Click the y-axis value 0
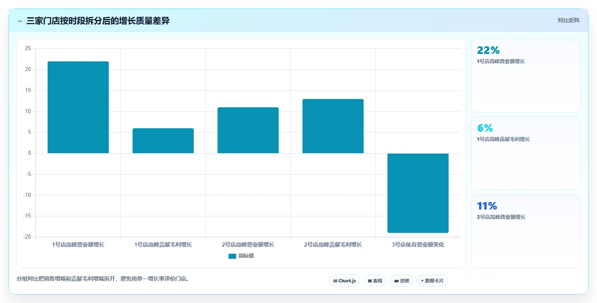Image resolution: width=597 pixels, height=303 pixels. pyautogui.click(x=29, y=153)
